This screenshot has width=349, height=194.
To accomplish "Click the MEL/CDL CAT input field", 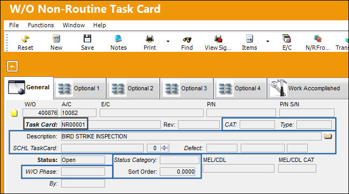I will 297,168.
